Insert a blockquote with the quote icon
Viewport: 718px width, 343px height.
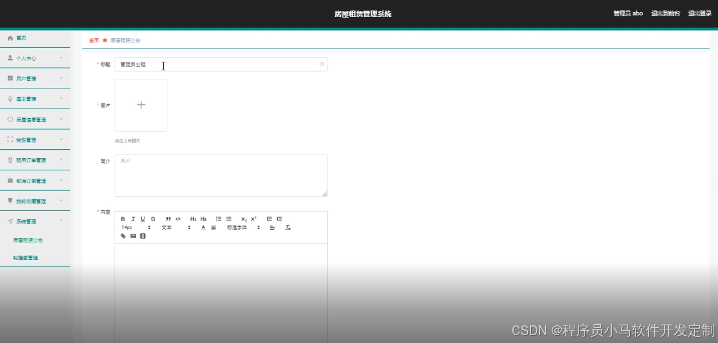(x=168, y=219)
